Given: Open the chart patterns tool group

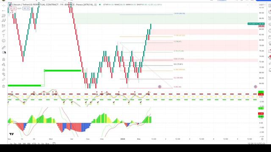Looking at the screenshot, I should click(4, 21).
